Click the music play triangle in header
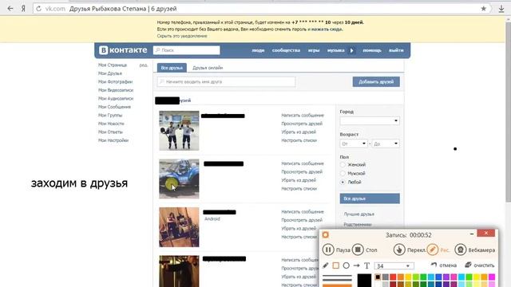511x287 pixels. click(x=351, y=50)
